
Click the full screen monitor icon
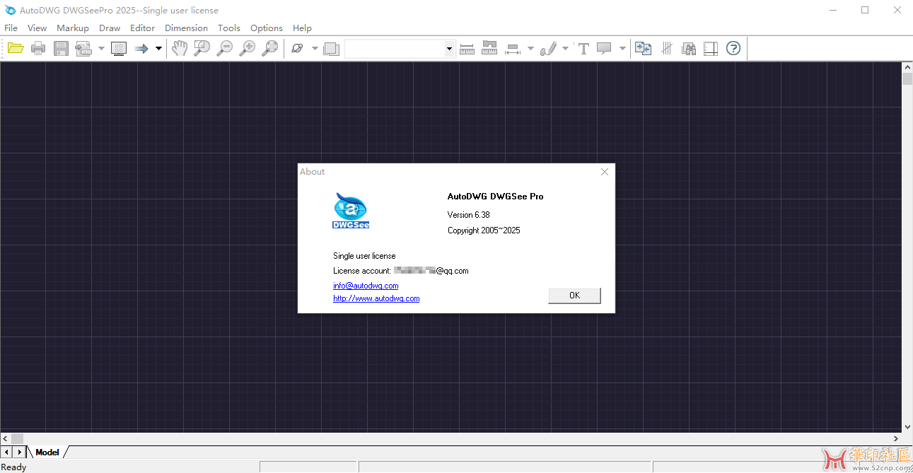[119, 48]
